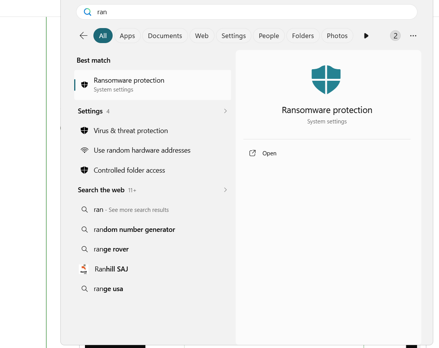Switch to the Documents filter tab
The image size is (439, 348).
[165, 35]
